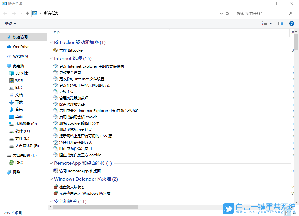The width and height of the screenshot is (299, 216).
Task: Go back using the back arrow
Action: [5, 13]
